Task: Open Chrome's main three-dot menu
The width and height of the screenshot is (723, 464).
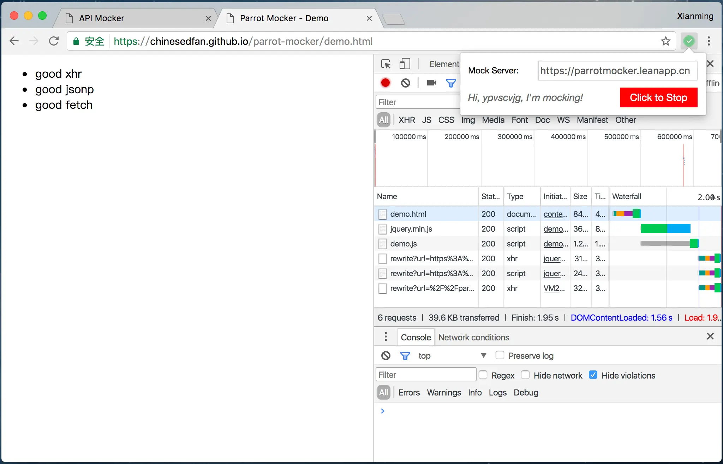Action: 709,41
